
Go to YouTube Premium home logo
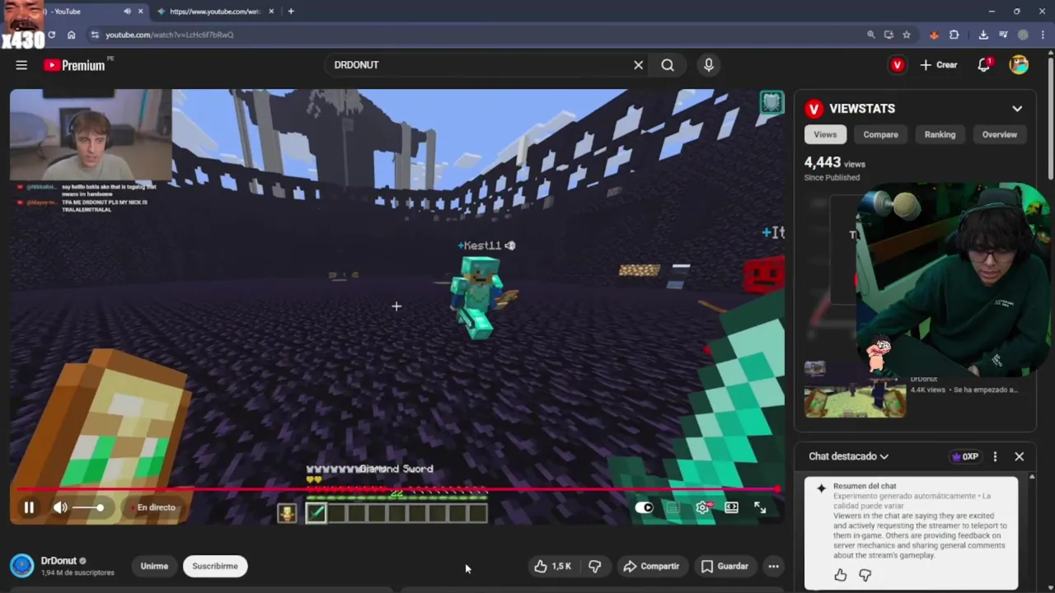pos(75,65)
